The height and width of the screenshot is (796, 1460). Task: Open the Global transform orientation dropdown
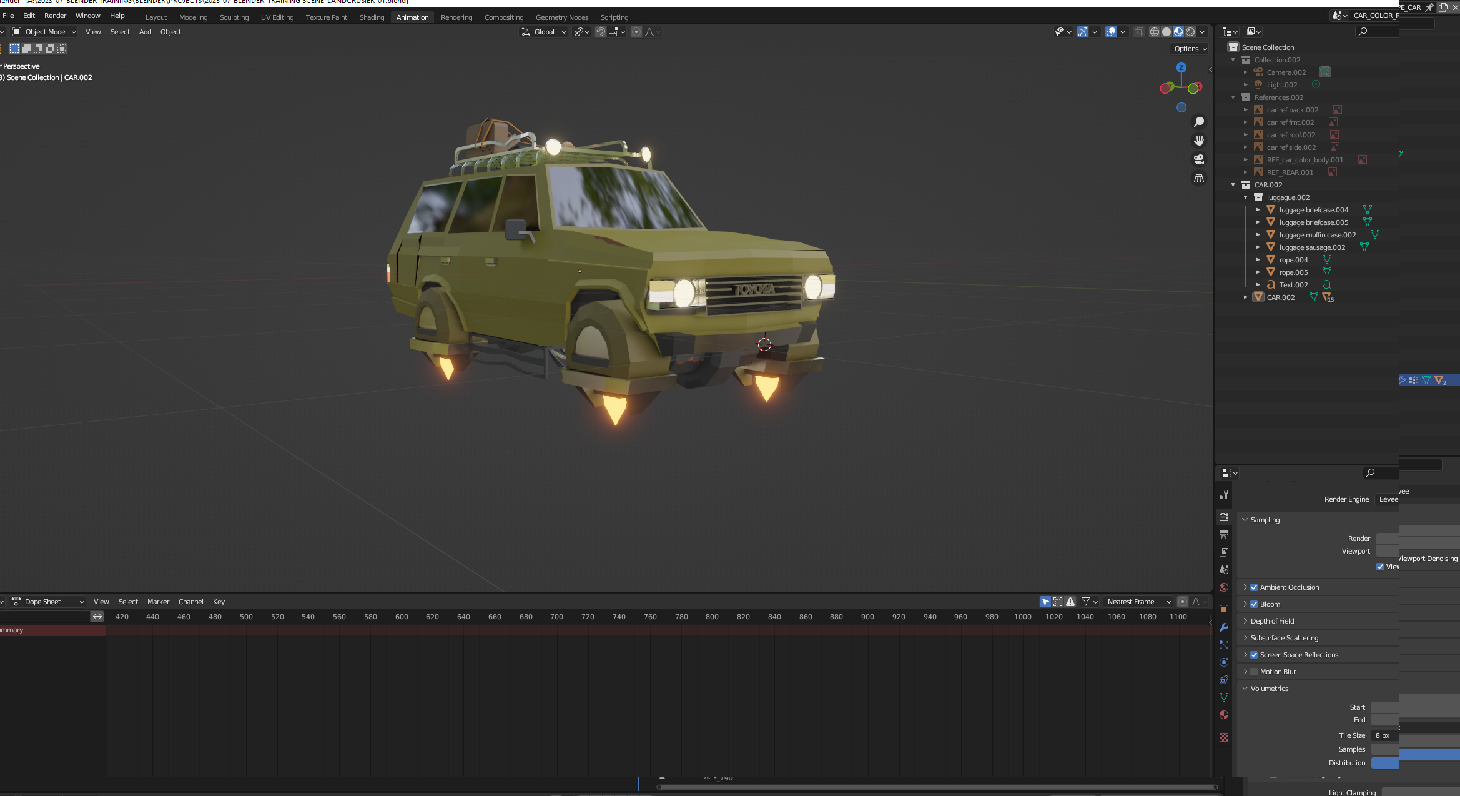pyautogui.click(x=544, y=32)
